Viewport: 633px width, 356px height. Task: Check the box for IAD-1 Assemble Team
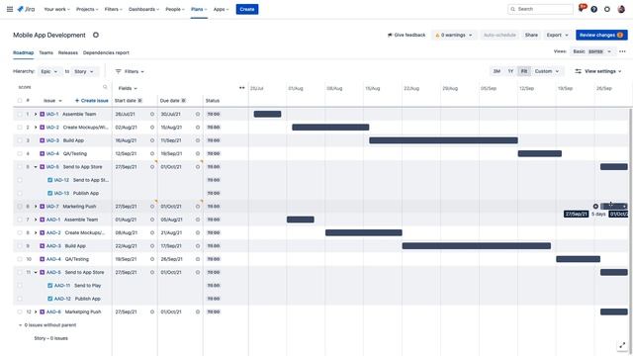(x=20, y=115)
